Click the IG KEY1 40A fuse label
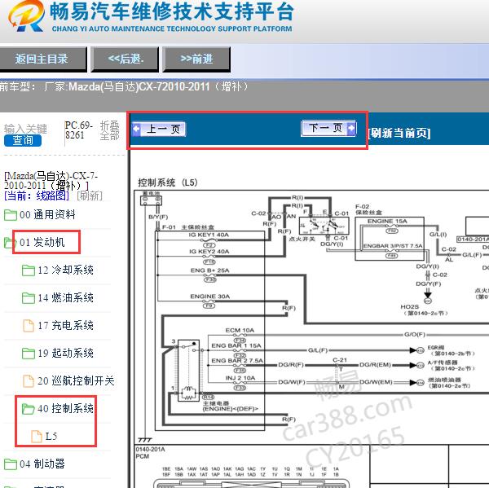The height and width of the screenshot is (488, 489). click(209, 235)
